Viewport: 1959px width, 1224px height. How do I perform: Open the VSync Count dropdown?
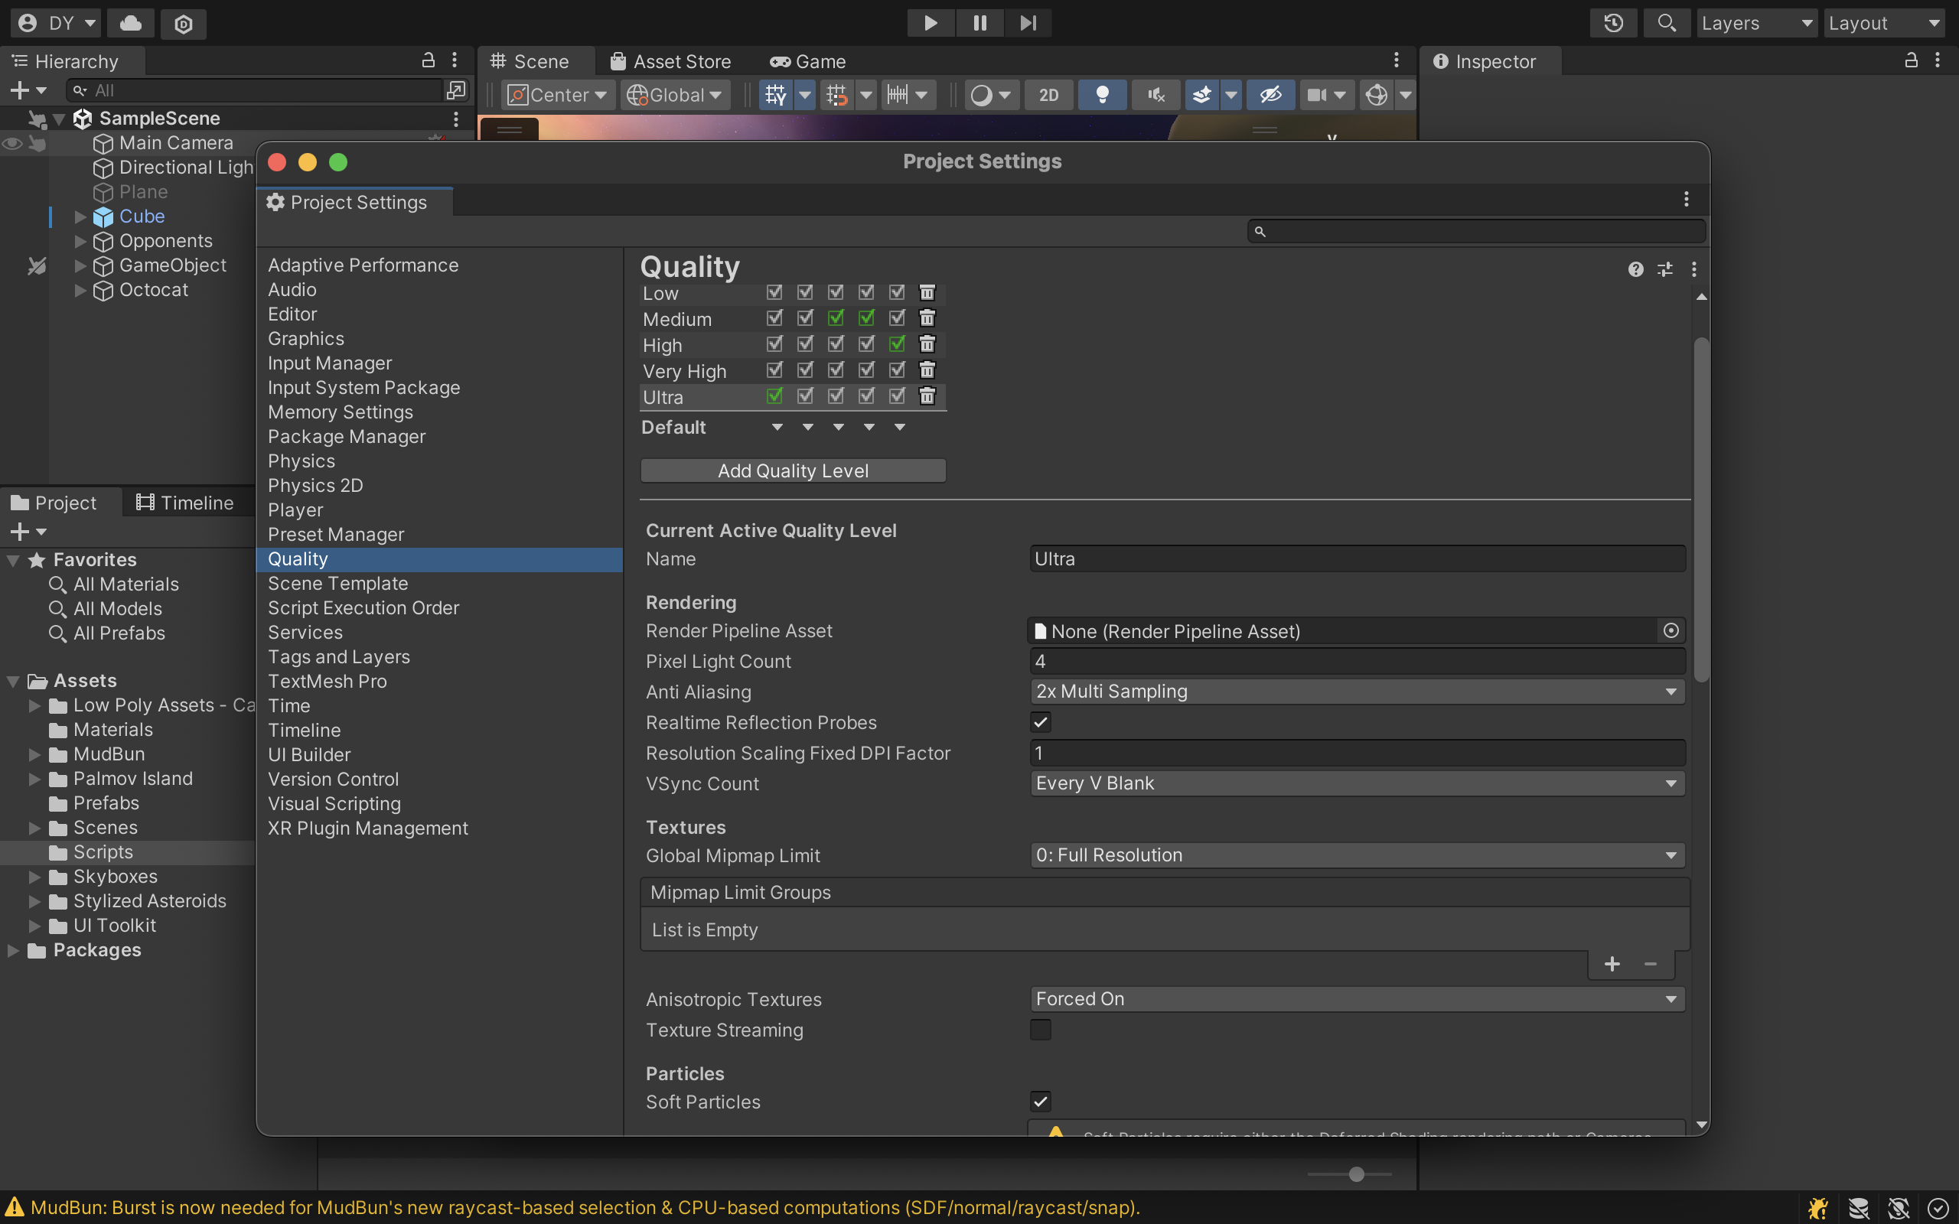tap(1358, 783)
